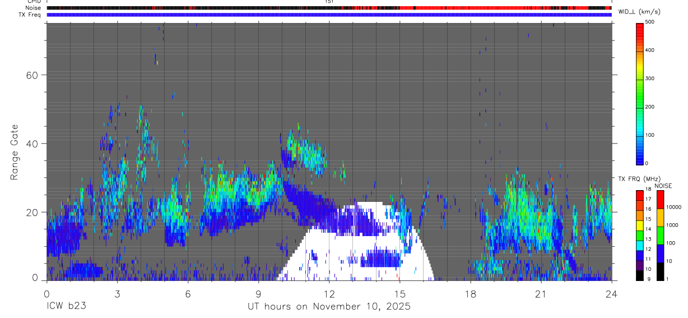
Task: Click the red and black Noise strip above the plot
Action: [x=329, y=8]
